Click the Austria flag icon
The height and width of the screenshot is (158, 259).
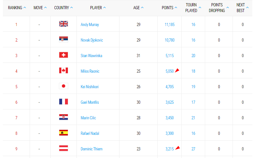pos(63,148)
